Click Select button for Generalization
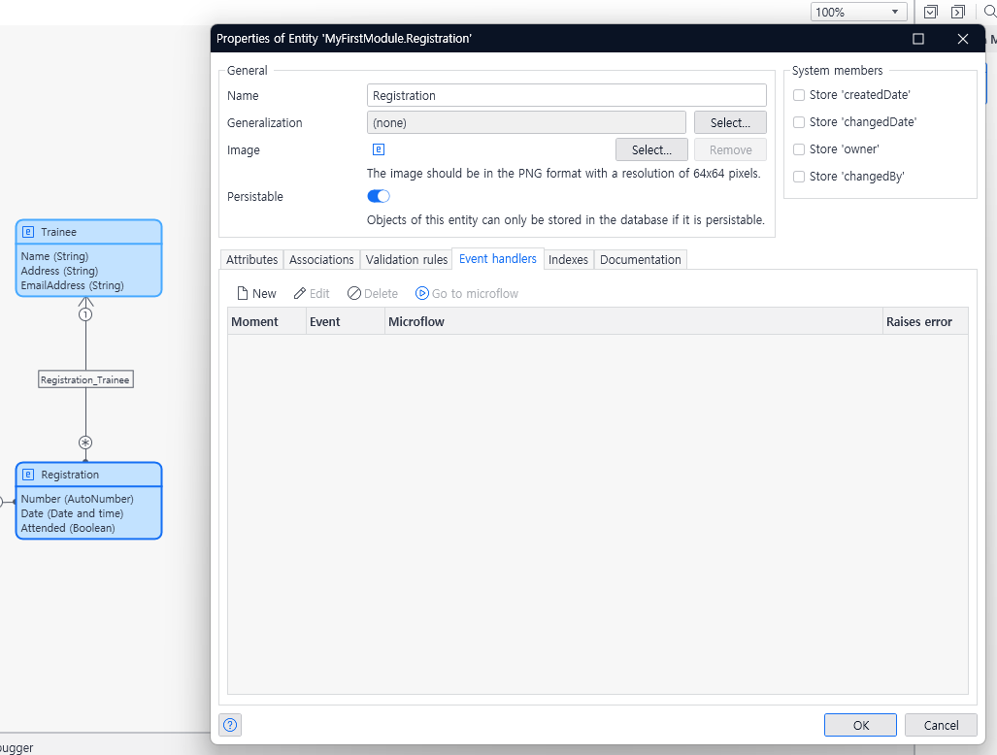Screen dimensions: 997x755 tap(730, 122)
